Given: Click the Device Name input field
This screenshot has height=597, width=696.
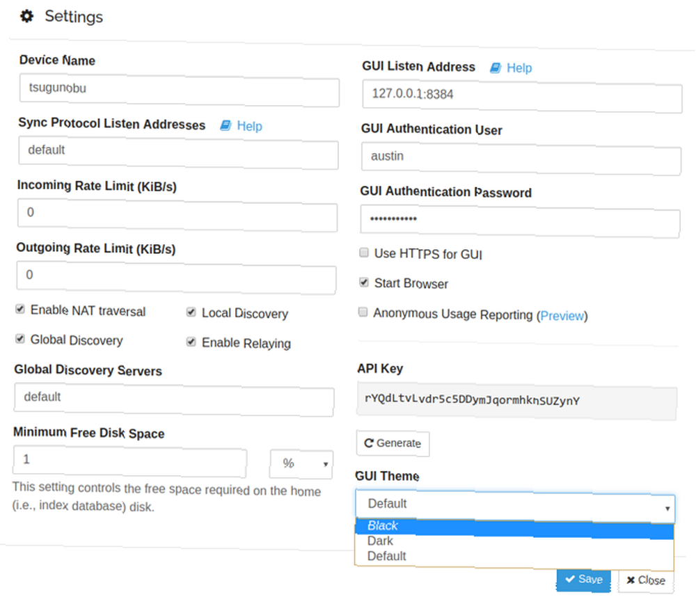Looking at the screenshot, I should tap(180, 90).
